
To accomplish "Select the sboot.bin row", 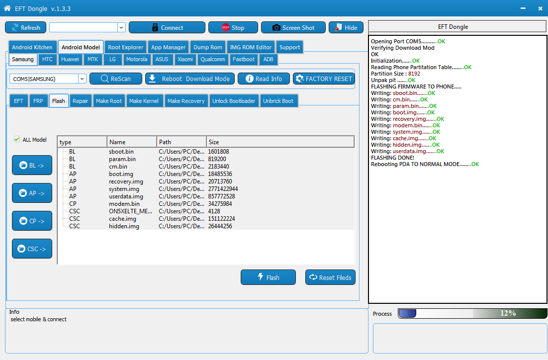I will click(206, 152).
